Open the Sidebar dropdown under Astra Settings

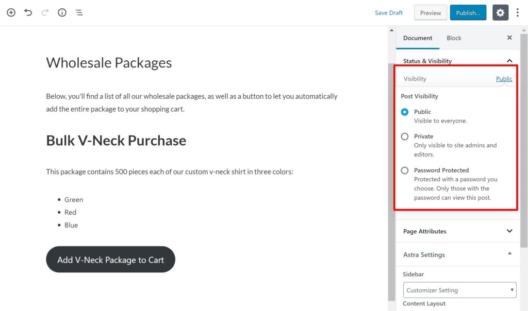[x=459, y=289]
